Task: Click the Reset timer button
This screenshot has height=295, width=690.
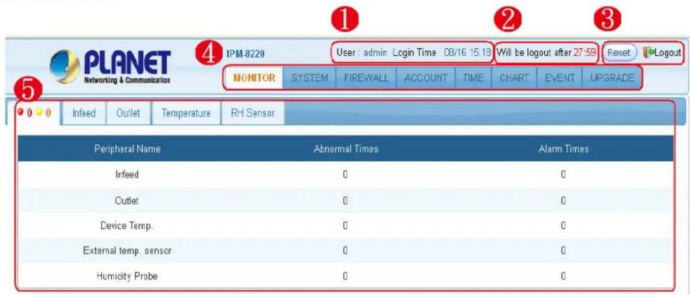Action: 620,52
